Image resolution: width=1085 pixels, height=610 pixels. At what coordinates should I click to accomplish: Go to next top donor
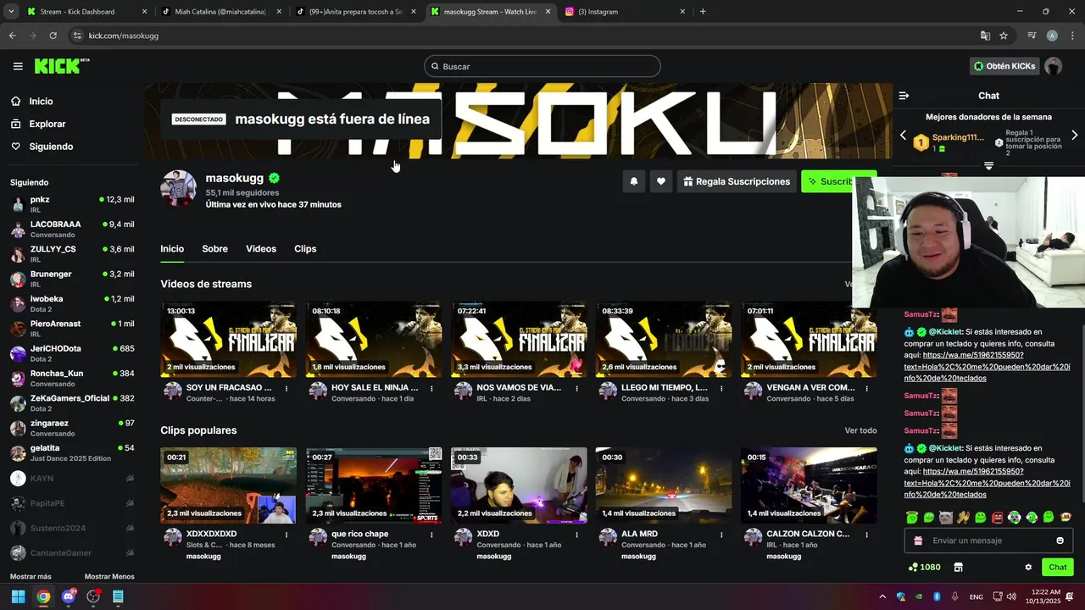coord(1074,136)
